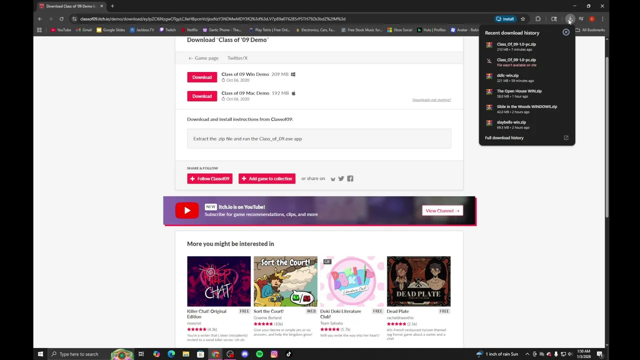Open TikTok from the taskbar
The image size is (640, 360).
point(288,354)
